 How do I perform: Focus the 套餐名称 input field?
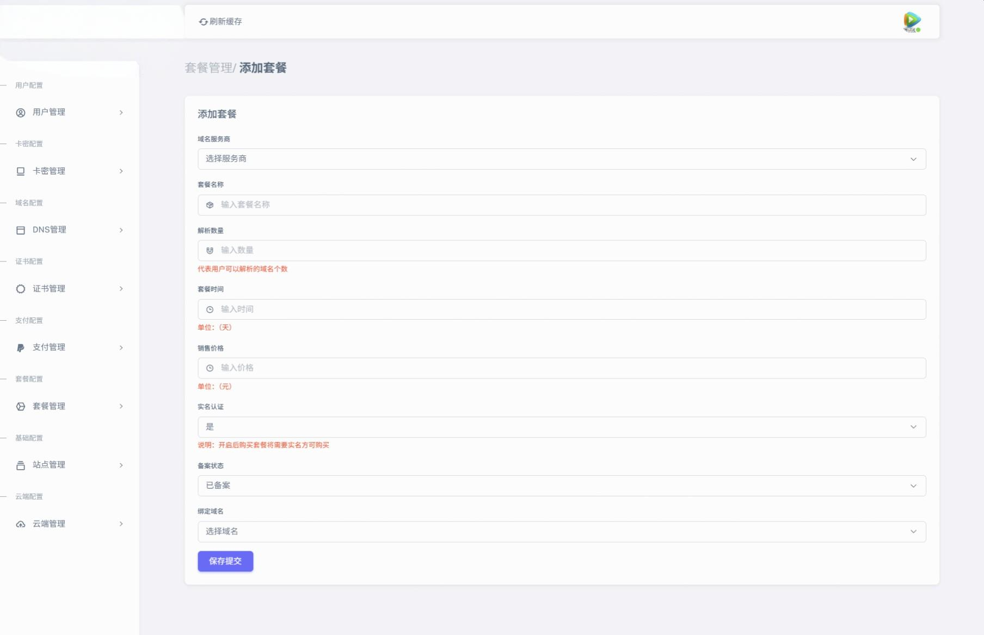coord(566,205)
